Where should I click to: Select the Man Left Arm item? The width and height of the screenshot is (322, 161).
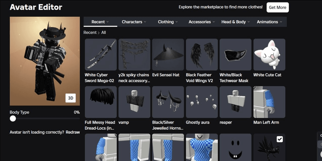click(x=269, y=102)
